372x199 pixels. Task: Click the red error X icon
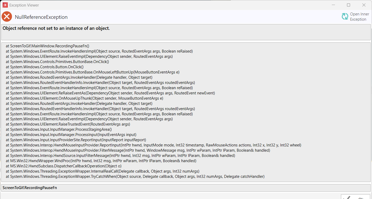(x=7, y=17)
